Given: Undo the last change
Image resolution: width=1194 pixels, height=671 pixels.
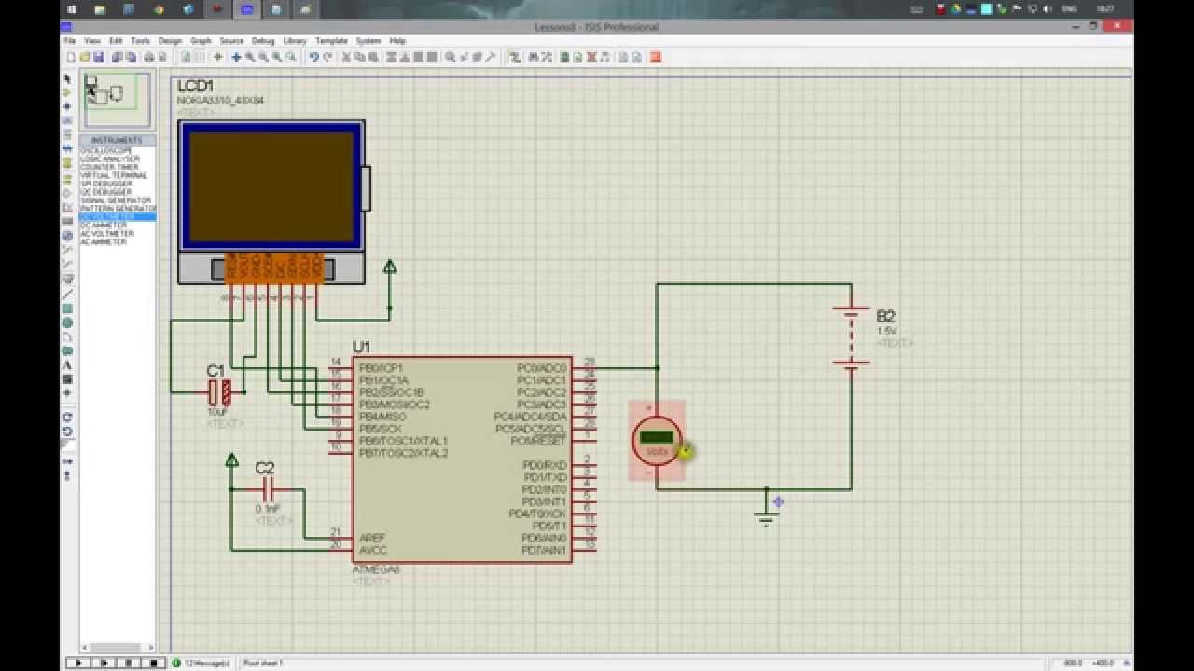Looking at the screenshot, I should click(x=314, y=57).
